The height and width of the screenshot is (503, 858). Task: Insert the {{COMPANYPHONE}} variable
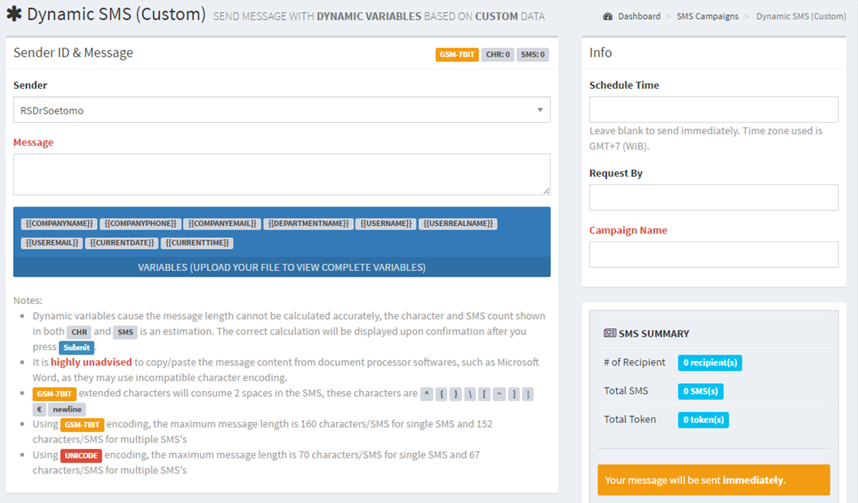pos(140,224)
